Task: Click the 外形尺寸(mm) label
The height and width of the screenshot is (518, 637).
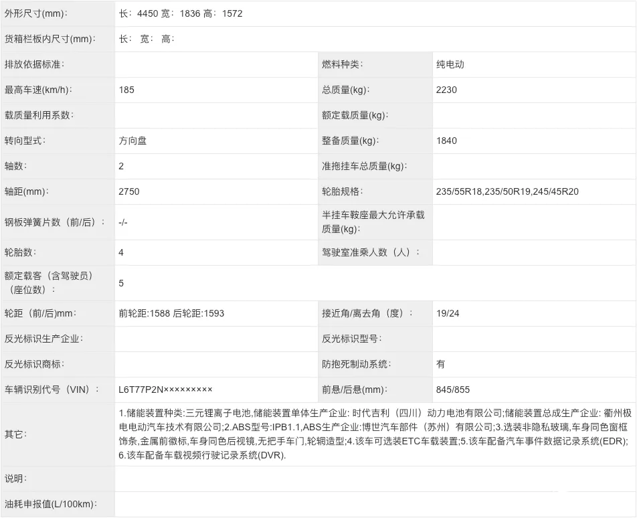Action: click(35, 14)
